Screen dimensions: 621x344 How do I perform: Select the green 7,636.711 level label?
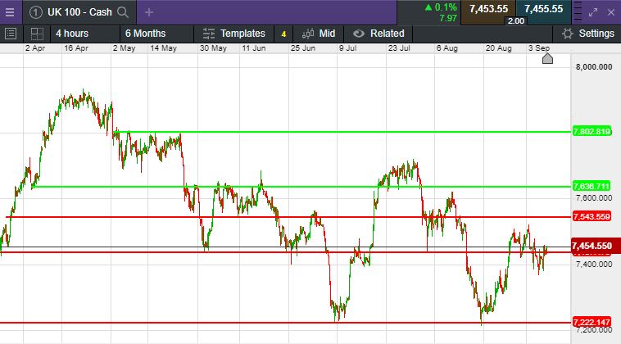592,186
